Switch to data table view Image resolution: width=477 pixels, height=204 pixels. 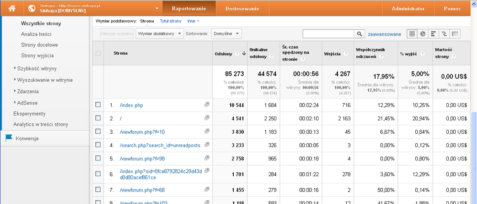pyautogui.click(x=412, y=34)
